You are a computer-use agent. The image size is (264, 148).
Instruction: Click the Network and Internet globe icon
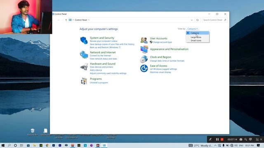[x=84, y=55]
